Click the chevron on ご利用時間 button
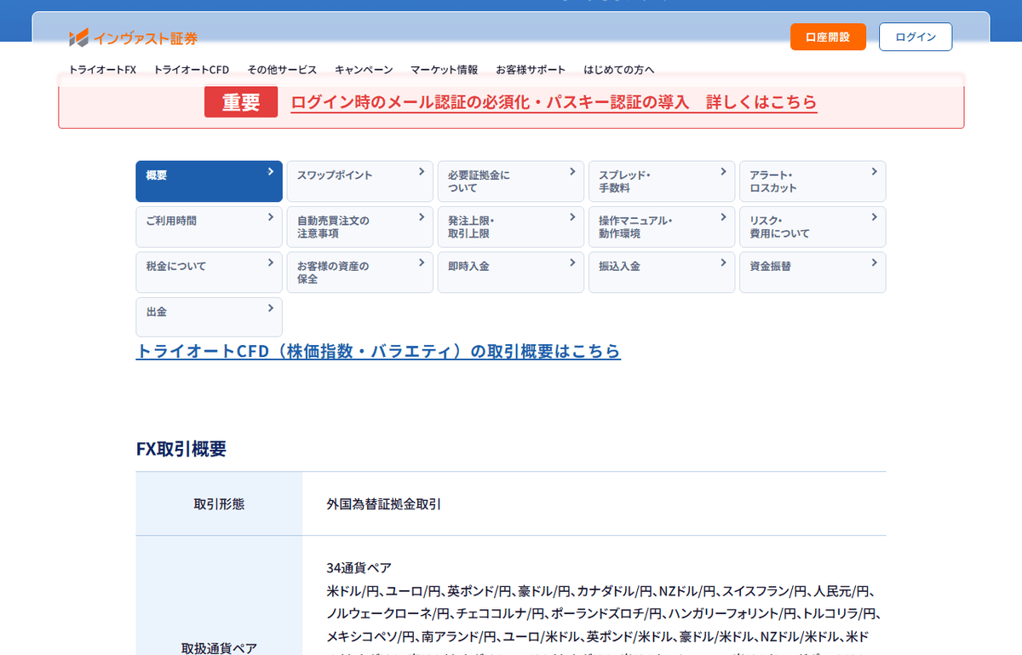 pyautogui.click(x=271, y=216)
